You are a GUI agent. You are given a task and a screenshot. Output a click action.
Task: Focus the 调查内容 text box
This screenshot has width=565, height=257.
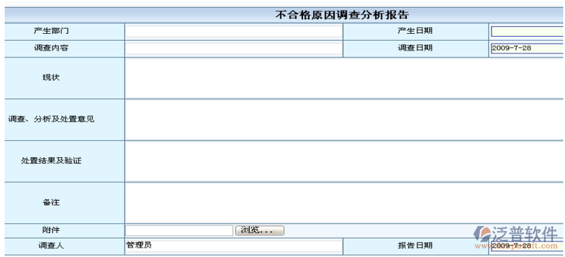coord(234,49)
